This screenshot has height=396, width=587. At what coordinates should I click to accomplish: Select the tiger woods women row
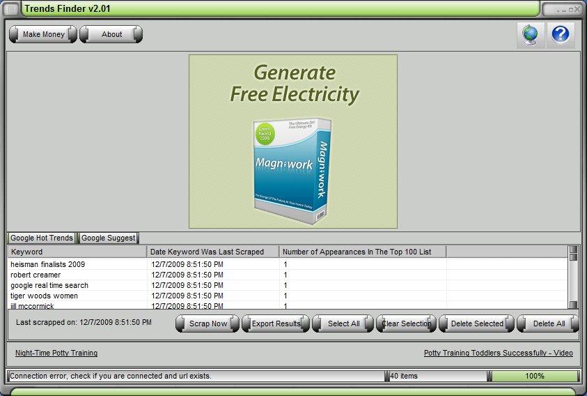click(x=288, y=296)
